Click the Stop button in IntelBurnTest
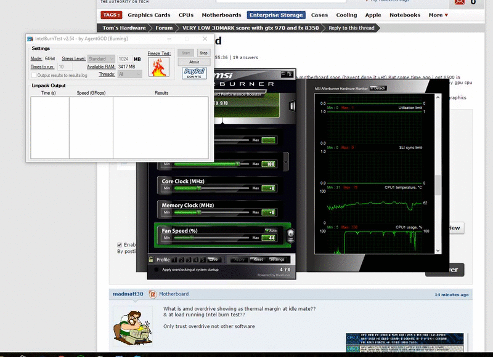The width and height of the screenshot is (493, 357). (203, 53)
